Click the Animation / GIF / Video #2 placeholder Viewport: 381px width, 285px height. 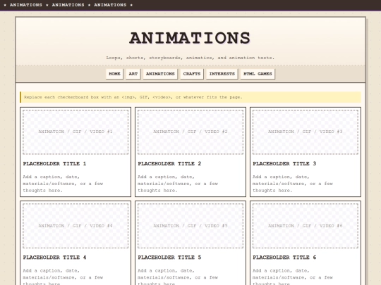(x=190, y=132)
